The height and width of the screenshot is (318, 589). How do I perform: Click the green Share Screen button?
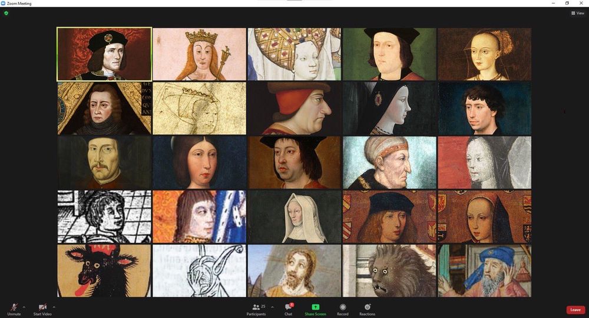[x=315, y=309]
